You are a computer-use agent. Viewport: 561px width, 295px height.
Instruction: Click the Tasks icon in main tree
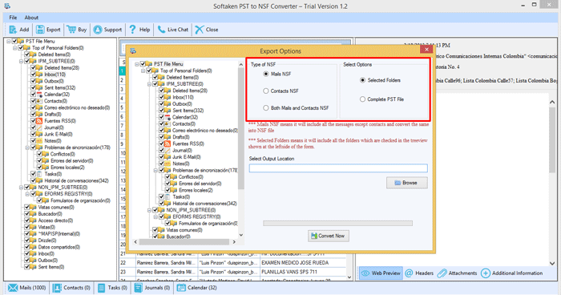pyautogui.click(x=39, y=174)
